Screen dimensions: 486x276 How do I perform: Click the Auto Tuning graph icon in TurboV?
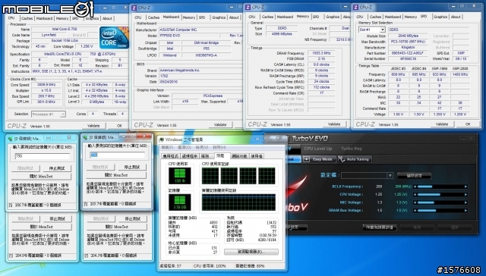[x=342, y=159]
